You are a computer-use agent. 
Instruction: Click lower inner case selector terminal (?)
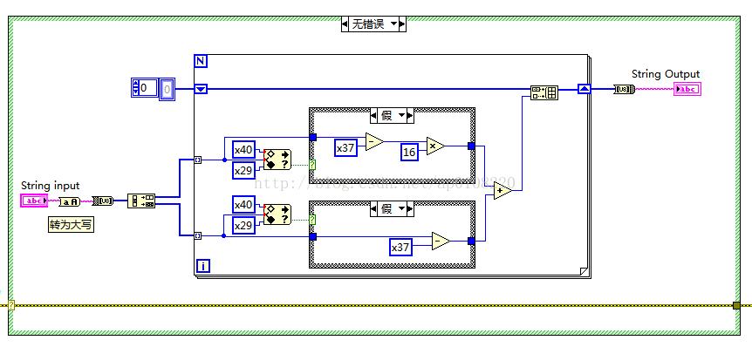(x=312, y=220)
